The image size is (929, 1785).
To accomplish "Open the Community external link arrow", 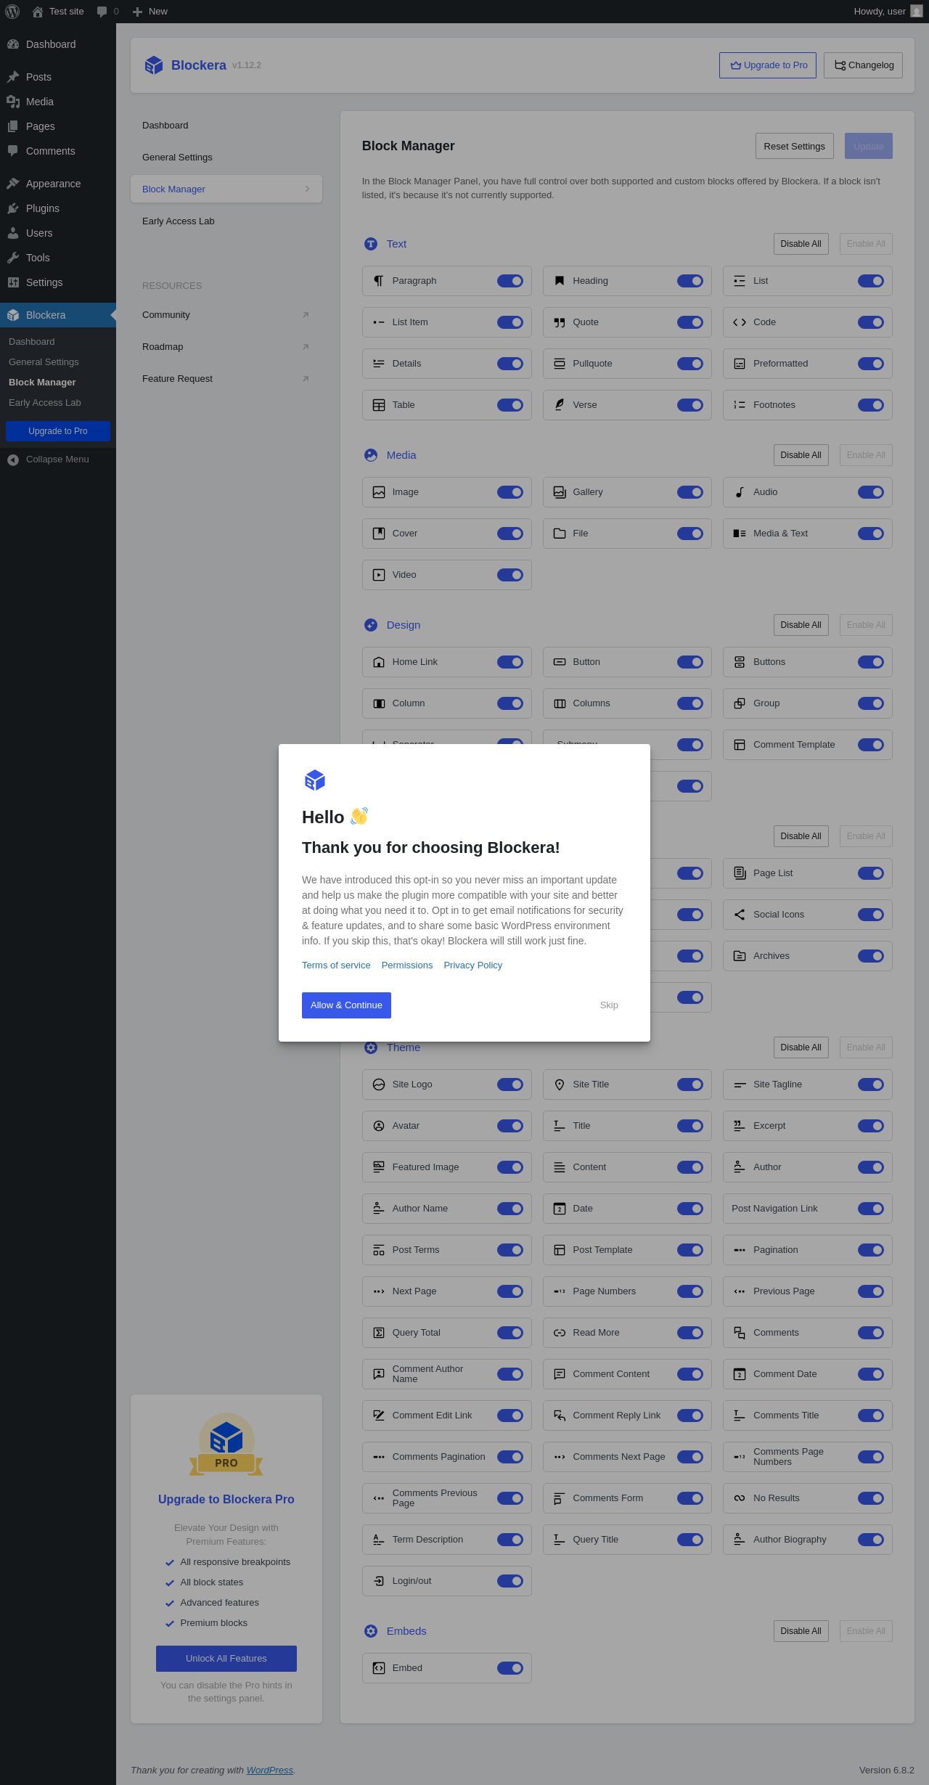I will [306, 315].
